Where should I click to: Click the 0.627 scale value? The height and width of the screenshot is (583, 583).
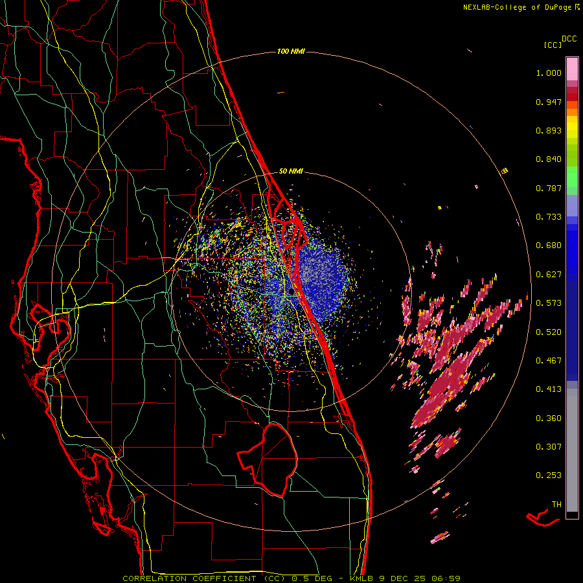pyautogui.click(x=549, y=275)
